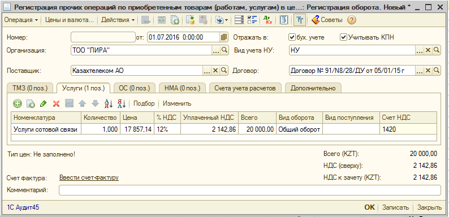This screenshot has height=217, width=449.
Task: Switch to the ТМЗ (0 поз.) tab
Action: pos(30,88)
